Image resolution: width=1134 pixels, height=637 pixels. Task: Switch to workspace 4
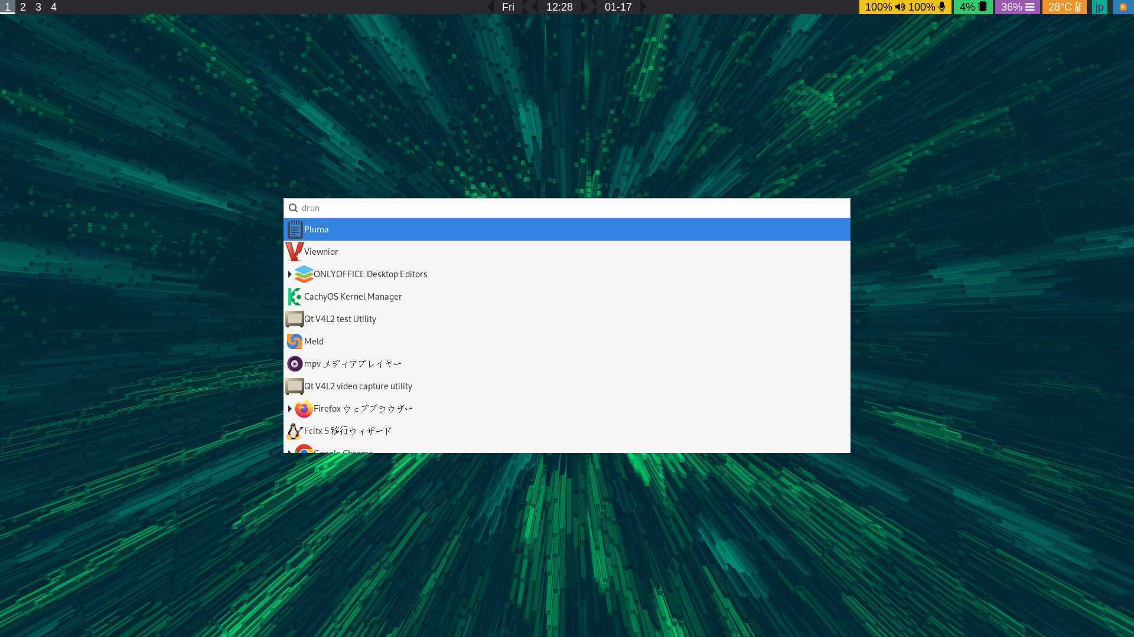click(x=54, y=7)
